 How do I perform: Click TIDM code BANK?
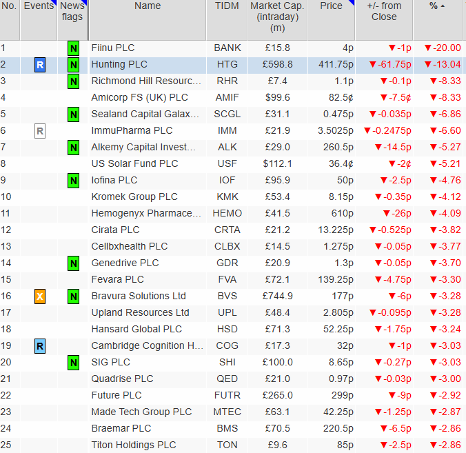pyautogui.click(x=227, y=48)
